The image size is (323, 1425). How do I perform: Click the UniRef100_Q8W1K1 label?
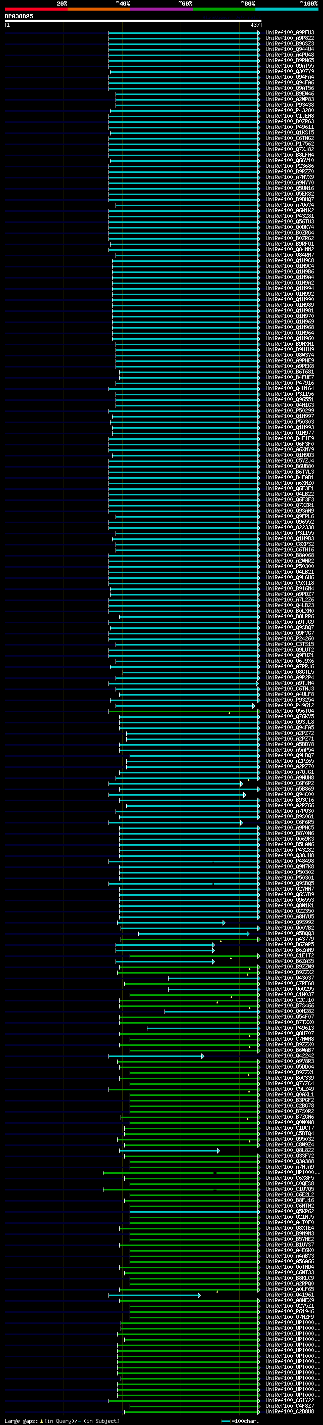click(x=290, y=905)
